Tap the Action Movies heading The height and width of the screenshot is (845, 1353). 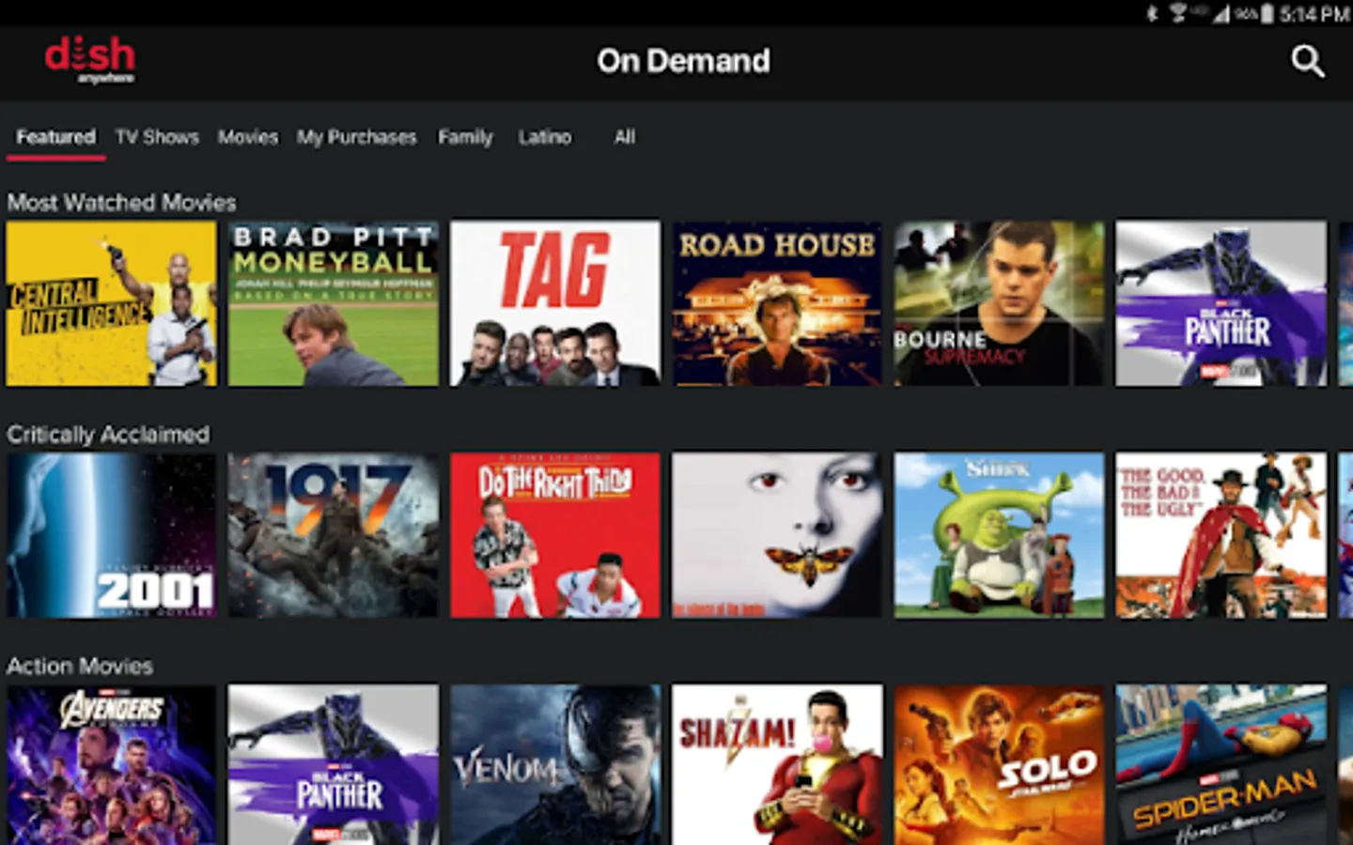coord(80,667)
